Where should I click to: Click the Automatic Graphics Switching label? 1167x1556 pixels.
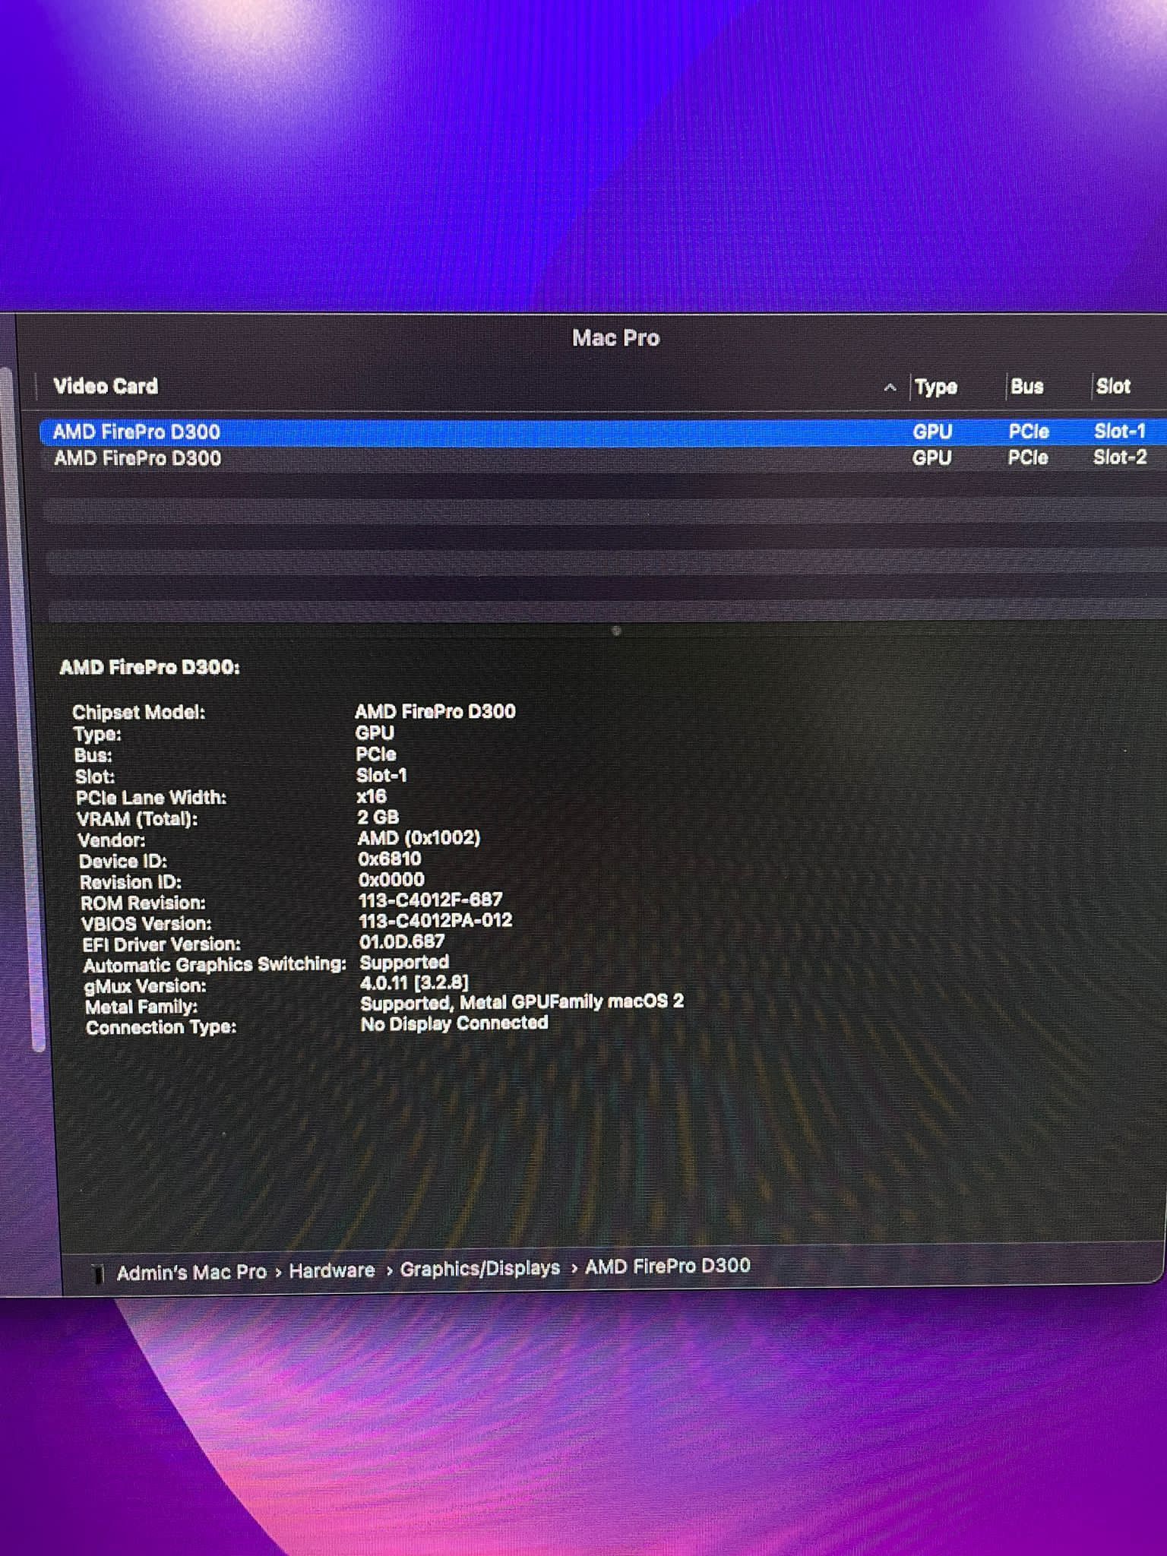(x=215, y=965)
